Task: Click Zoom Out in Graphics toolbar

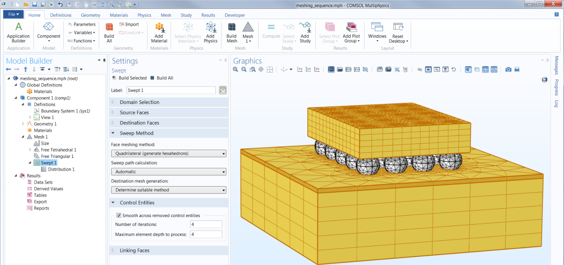Action: [244, 69]
